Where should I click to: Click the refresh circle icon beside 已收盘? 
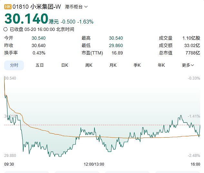(x=5, y=29)
